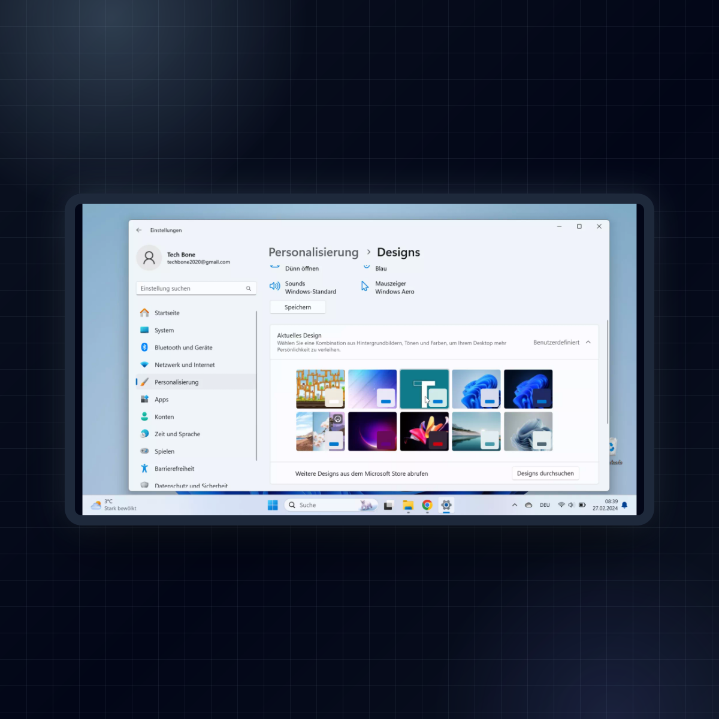
Task: Select the colorful flower on black theme
Action: 424,431
